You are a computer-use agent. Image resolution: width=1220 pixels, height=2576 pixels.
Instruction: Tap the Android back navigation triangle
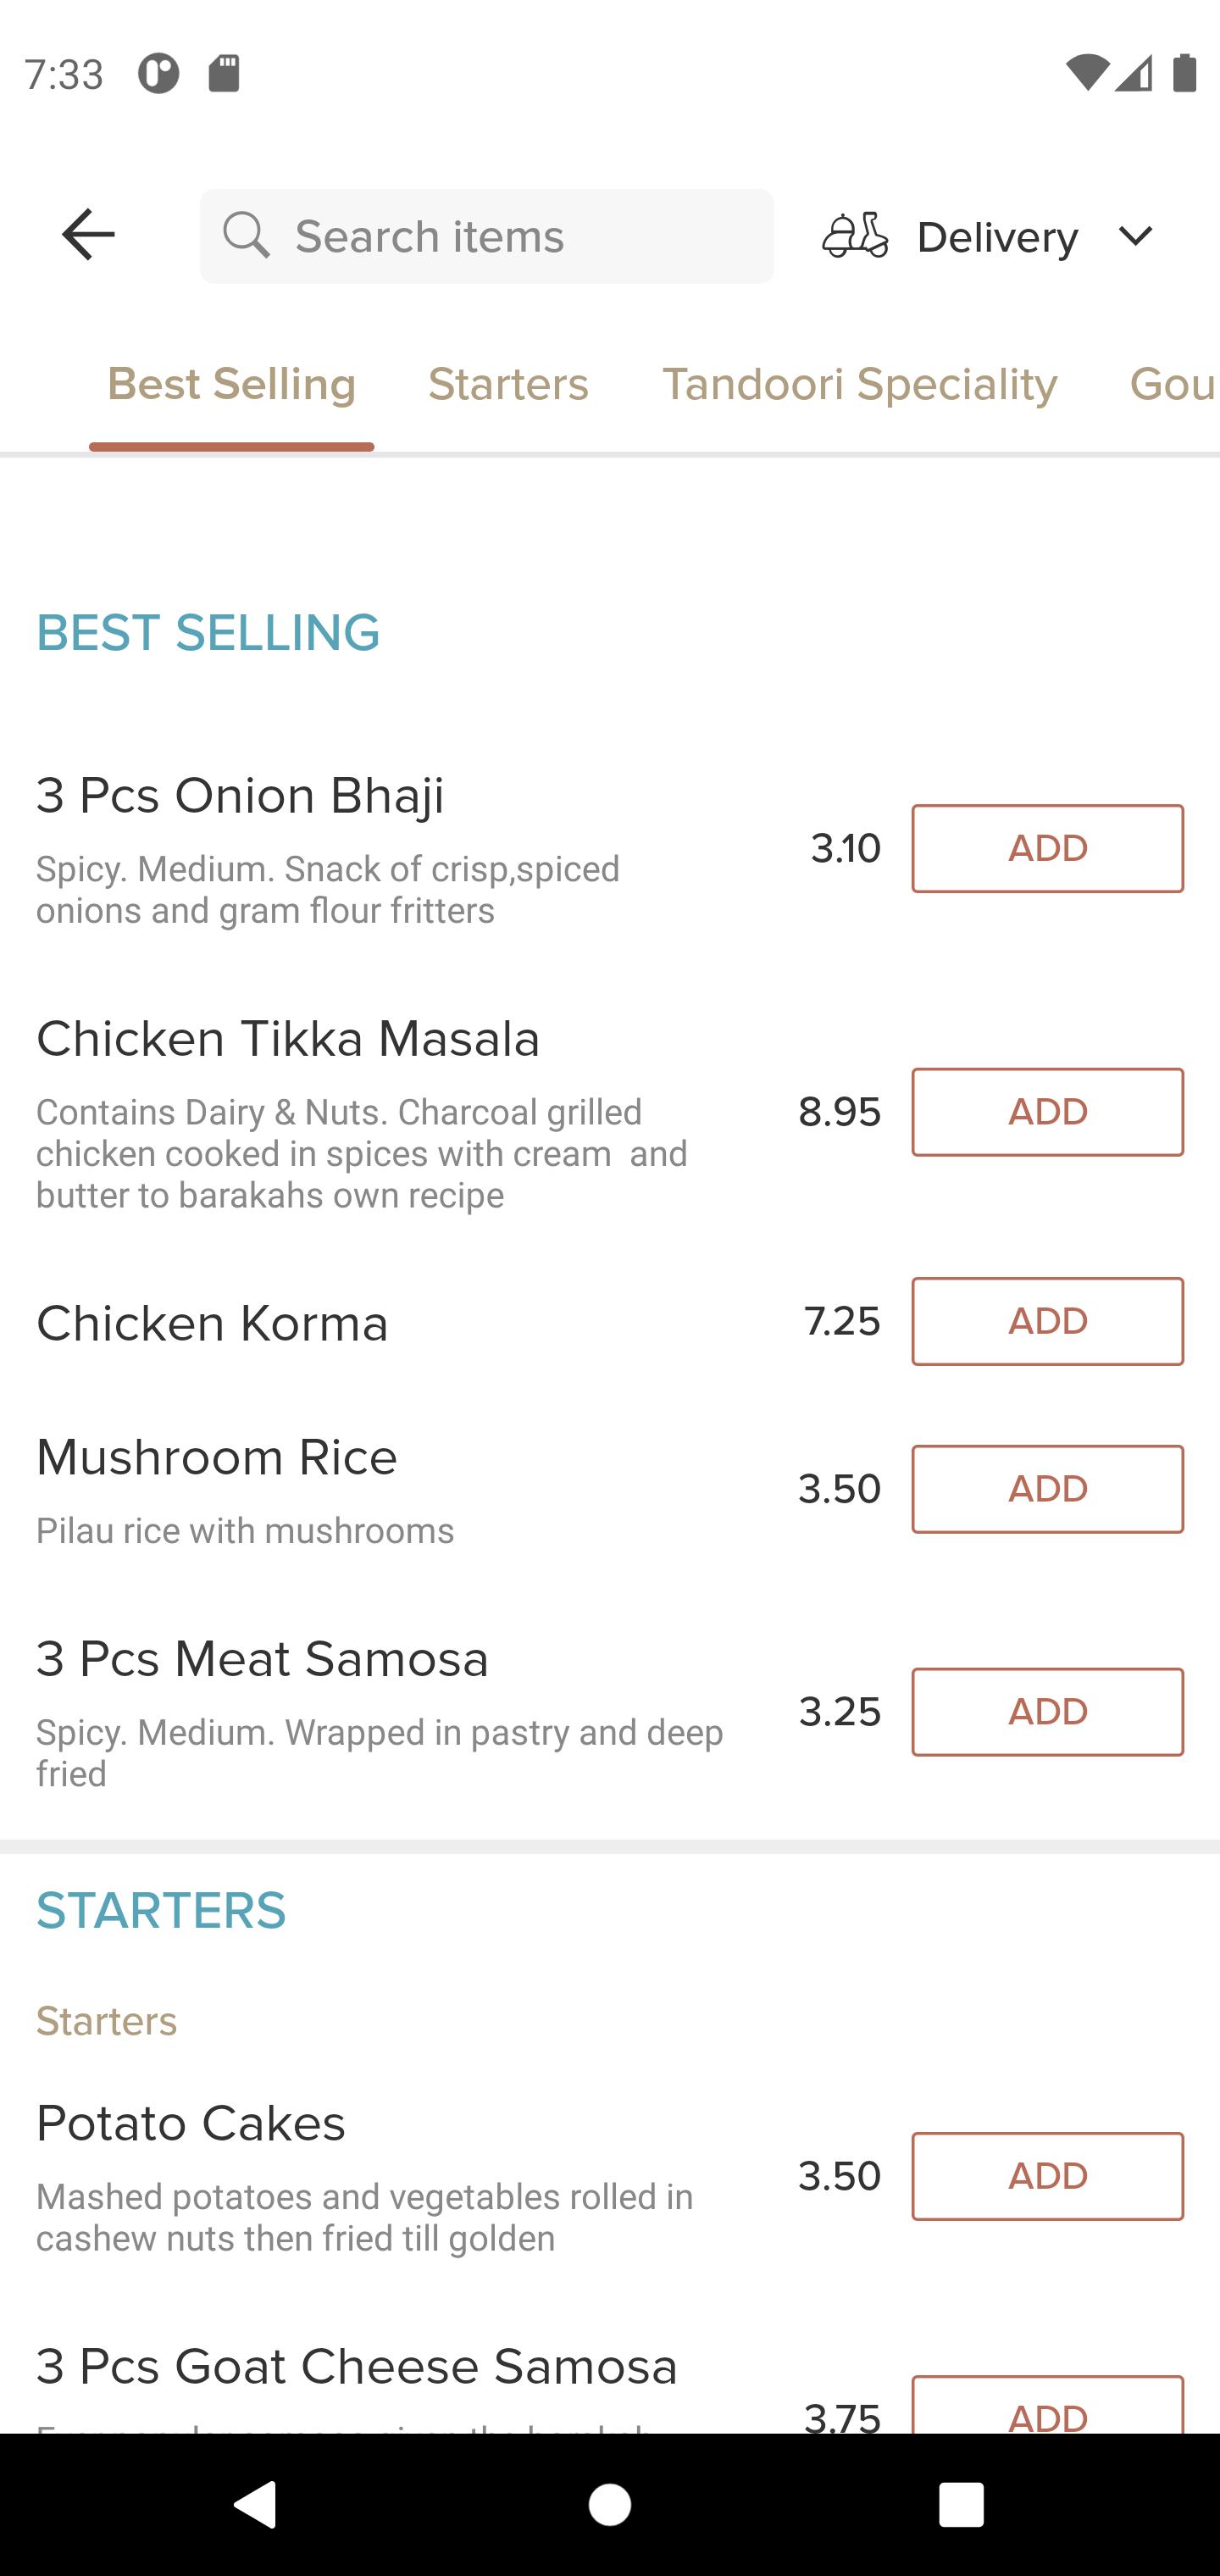[255, 2504]
